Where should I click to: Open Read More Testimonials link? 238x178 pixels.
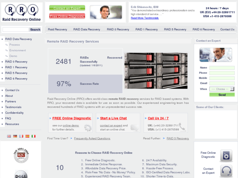pos(145,18)
